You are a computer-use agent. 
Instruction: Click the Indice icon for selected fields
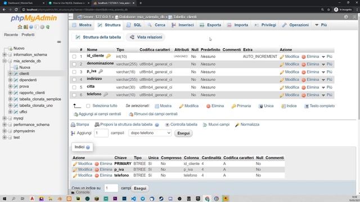(x=283, y=106)
